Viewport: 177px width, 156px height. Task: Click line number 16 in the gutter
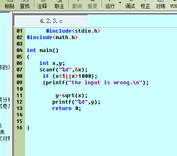tap(19, 128)
